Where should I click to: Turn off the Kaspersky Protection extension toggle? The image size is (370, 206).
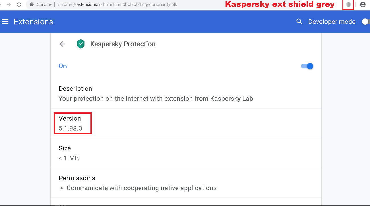coord(307,66)
